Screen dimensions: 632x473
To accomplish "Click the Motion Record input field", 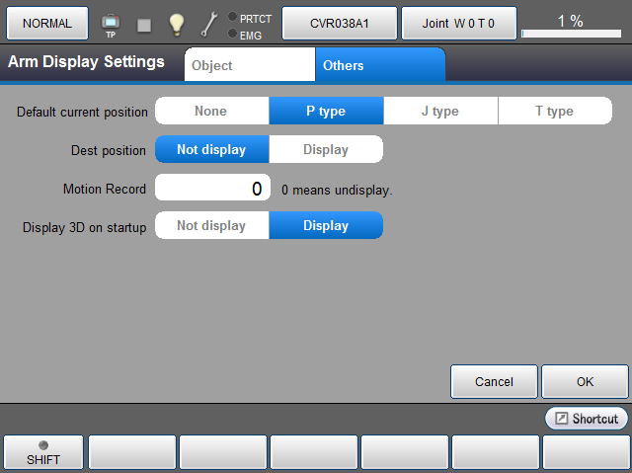I will 212,189.
